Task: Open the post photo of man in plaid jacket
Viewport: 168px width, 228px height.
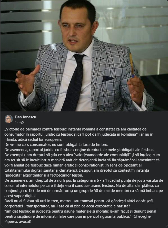Action: (x=84, y=56)
